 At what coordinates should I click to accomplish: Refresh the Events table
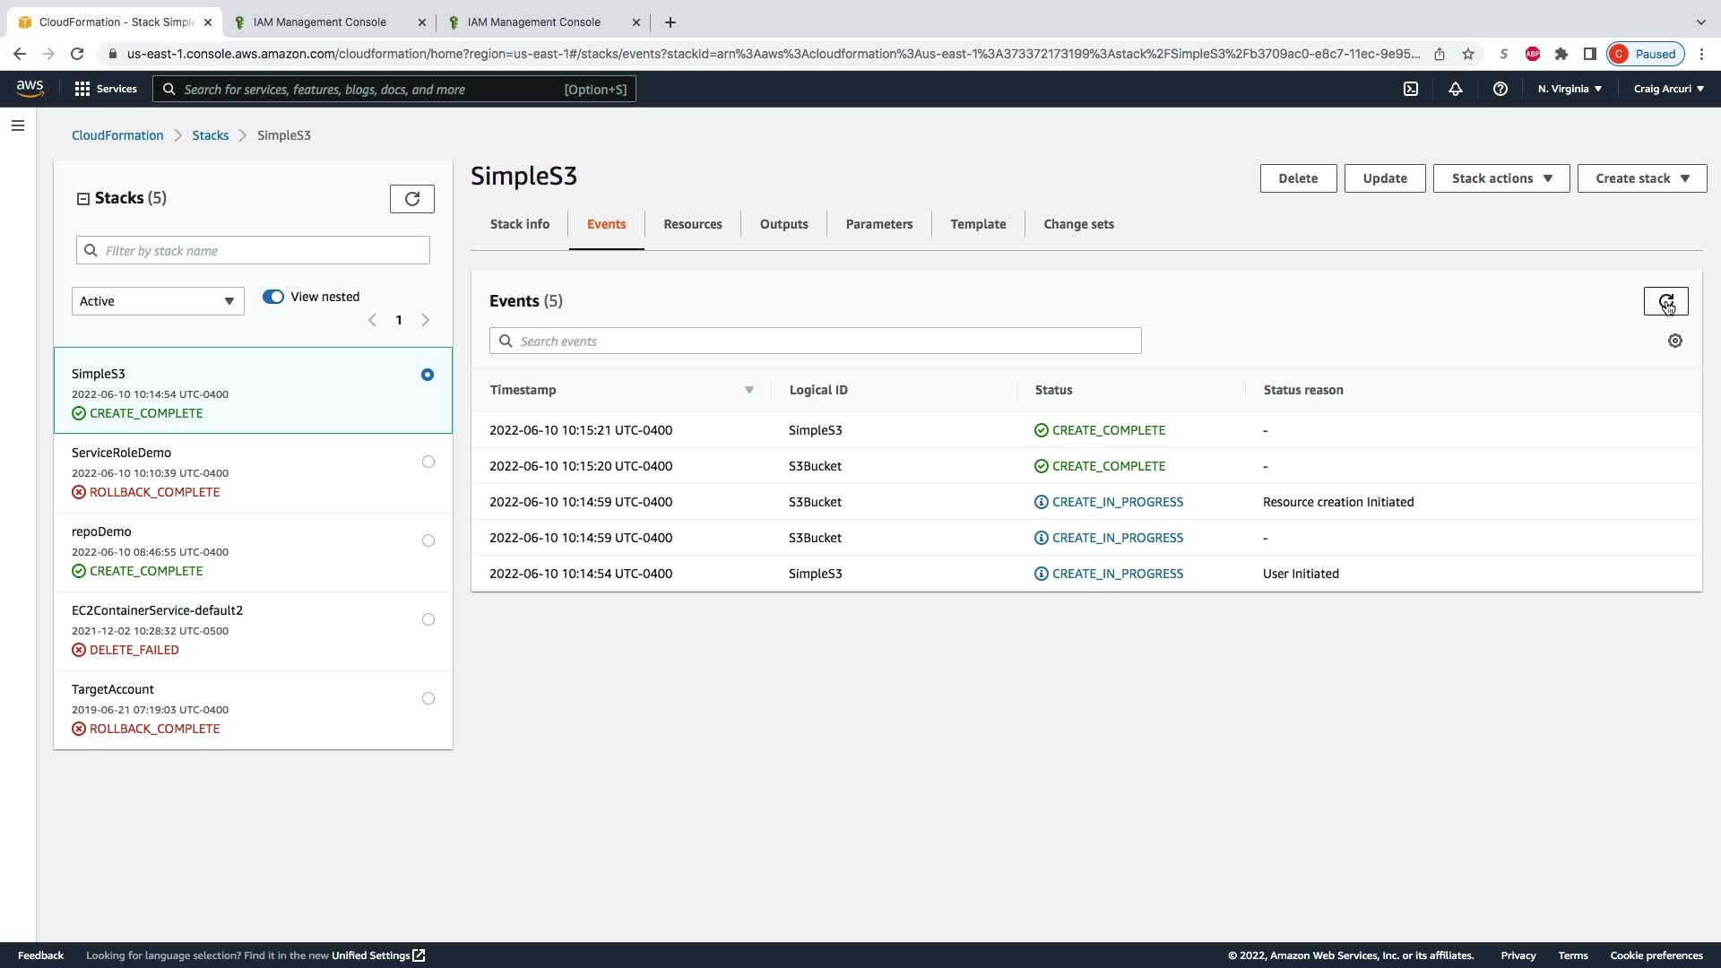pyautogui.click(x=1665, y=301)
